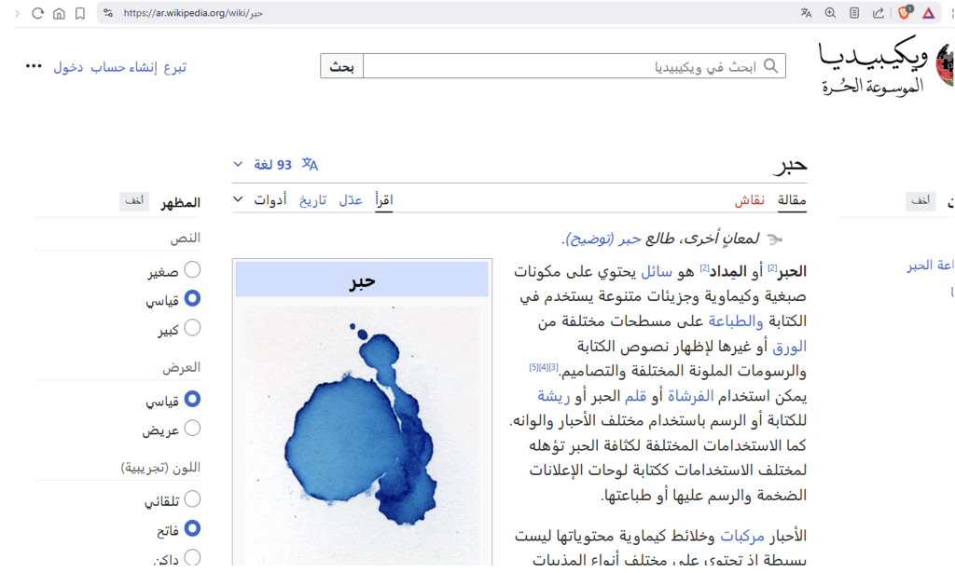Bookmark this page using the bookmark icon
This screenshot has height=573, width=955.
(x=80, y=13)
